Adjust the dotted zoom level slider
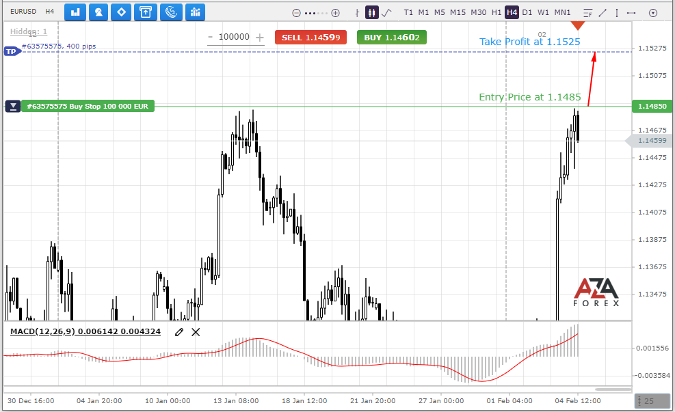 (316, 13)
